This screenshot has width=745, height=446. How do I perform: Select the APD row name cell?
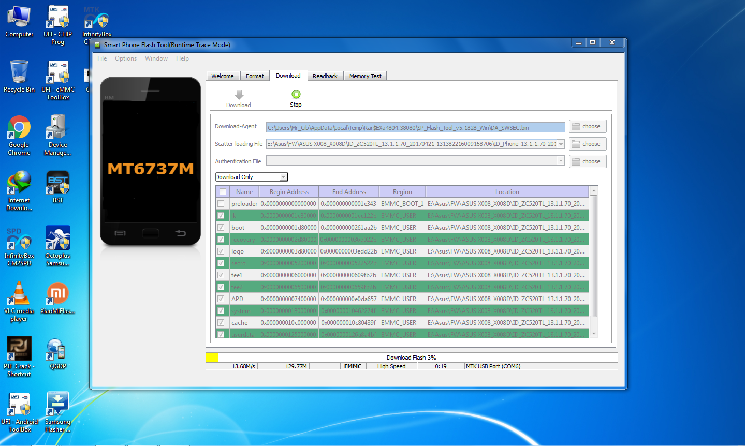[x=244, y=299]
